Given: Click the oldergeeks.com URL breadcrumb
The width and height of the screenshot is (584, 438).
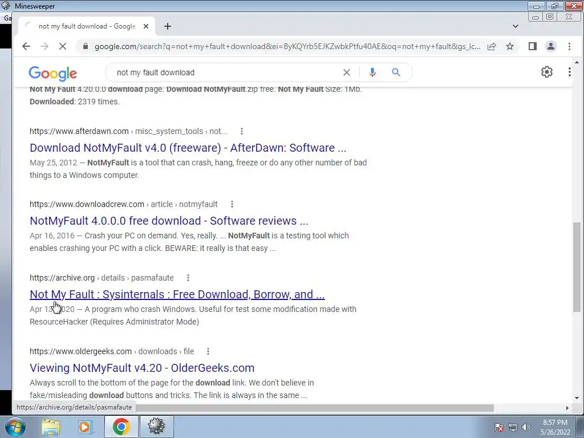Looking at the screenshot, I should (112, 351).
